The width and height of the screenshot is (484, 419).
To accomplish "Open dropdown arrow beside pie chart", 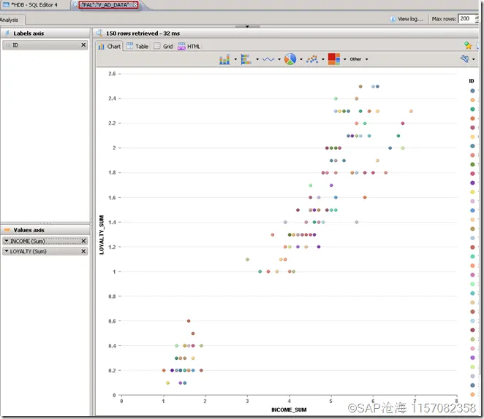I will [x=301, y=59].
